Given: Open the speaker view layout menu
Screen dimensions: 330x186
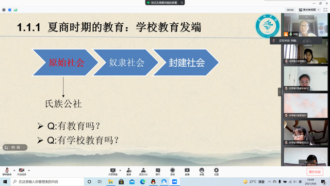Looking at the screenshot, I should pos(309,10).
